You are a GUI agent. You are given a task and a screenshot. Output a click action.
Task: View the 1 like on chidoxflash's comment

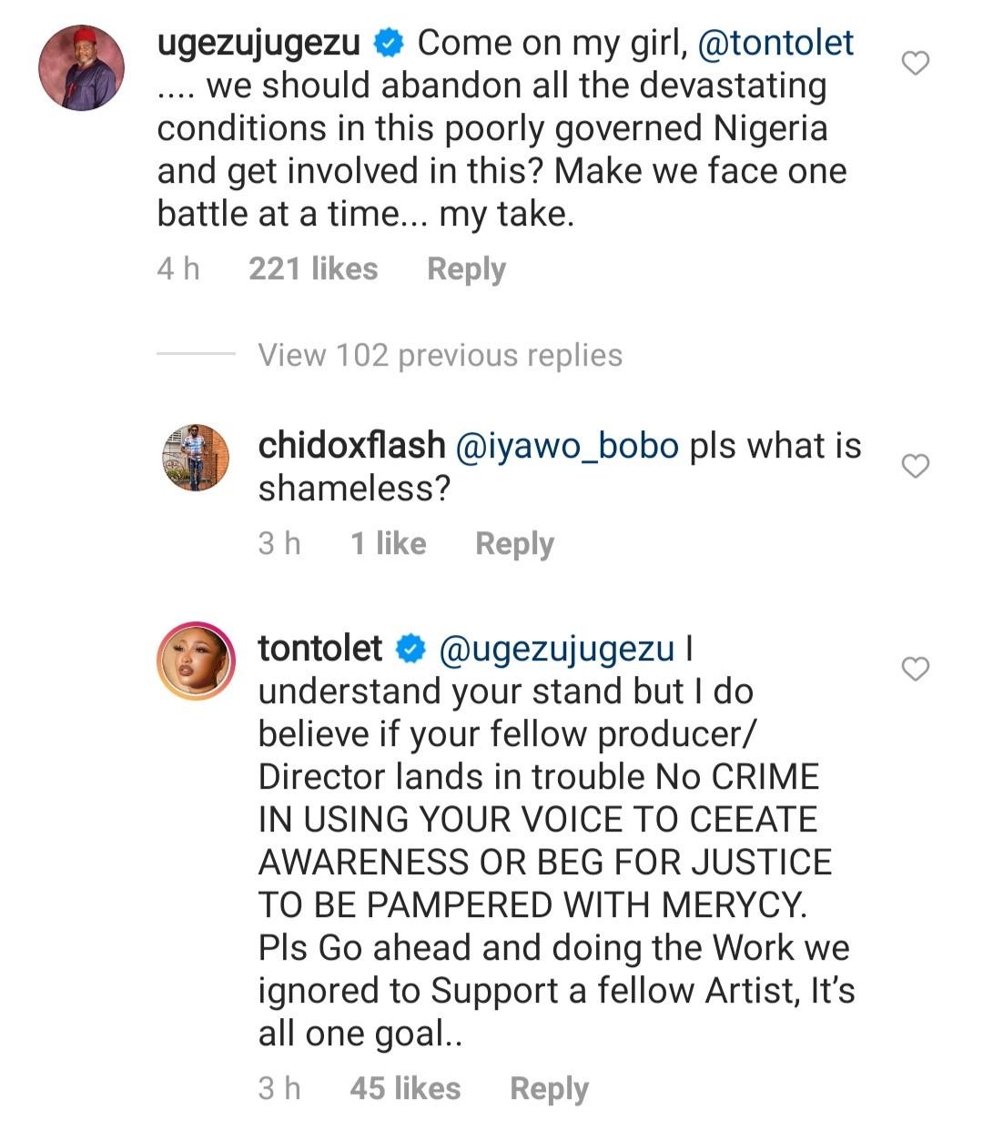pyautogui.click(x=388, y=542)
